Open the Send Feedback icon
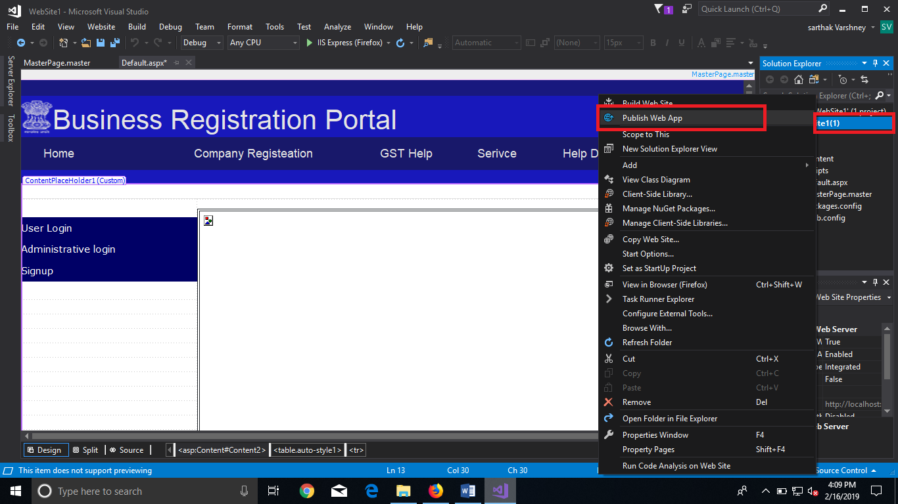Viewport: 898px width, 504px height. coord(687,9)
